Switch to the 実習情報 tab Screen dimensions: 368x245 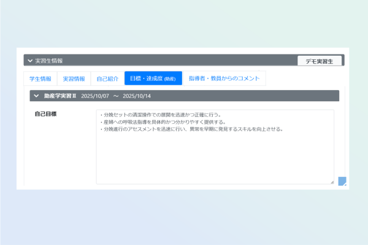click(x=74, y=78)
